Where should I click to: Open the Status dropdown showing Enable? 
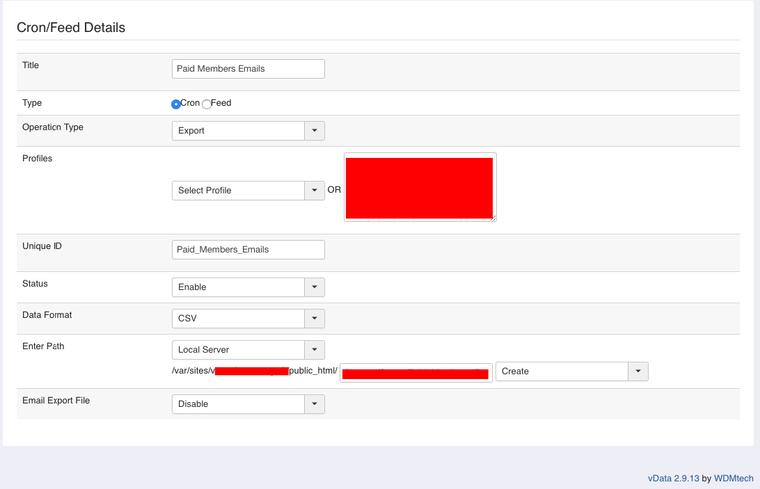click(248, 287)
